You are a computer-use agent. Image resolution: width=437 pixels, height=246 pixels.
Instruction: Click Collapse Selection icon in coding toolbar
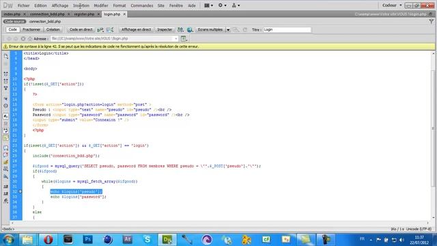pyautogui.click(x=6, y=81)
